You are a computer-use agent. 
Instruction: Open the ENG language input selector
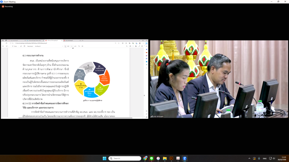pyautogui.click(x=264, y=158)
